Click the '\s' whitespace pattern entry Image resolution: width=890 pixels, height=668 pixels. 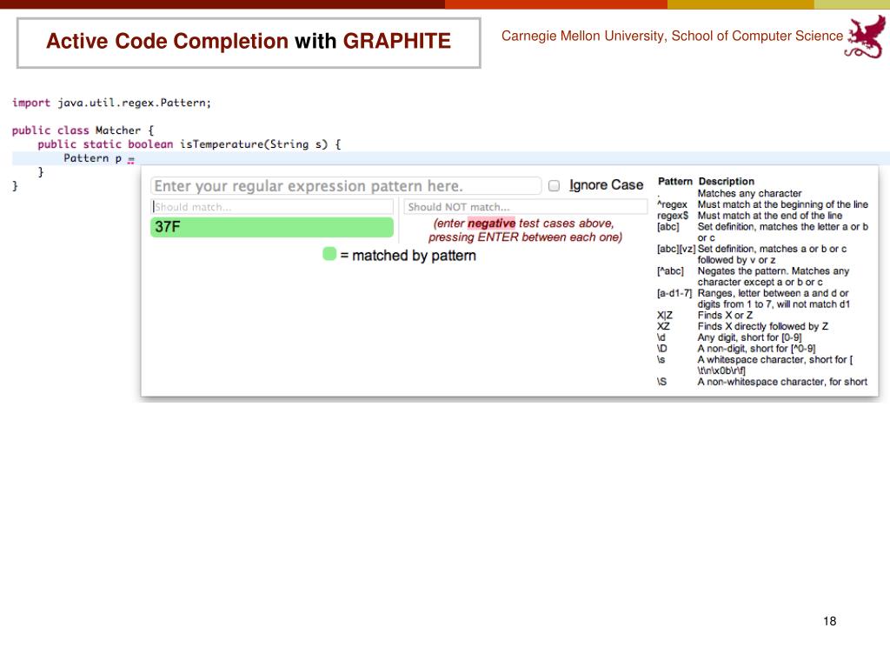pos(661,359)
